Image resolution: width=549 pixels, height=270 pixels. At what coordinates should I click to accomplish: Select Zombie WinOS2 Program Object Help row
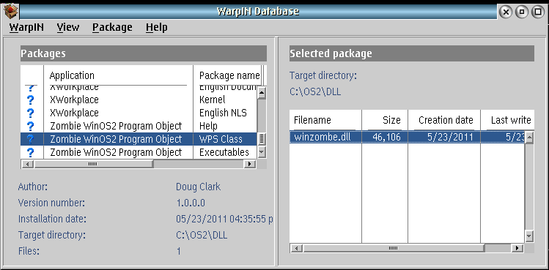click(x=139, y=126)
